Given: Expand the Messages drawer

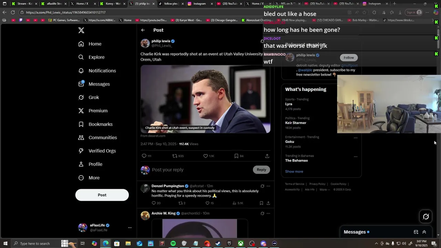Looking at the screenshot, I should tap(424, 232).
